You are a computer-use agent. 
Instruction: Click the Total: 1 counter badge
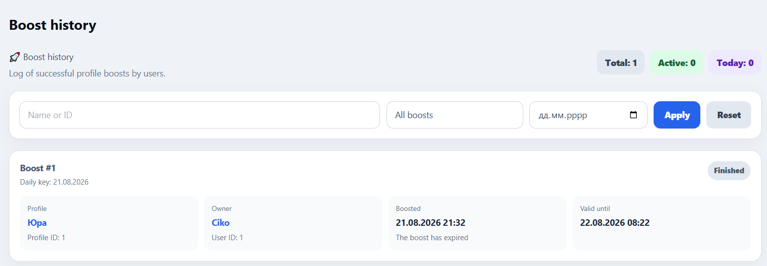click(621, 63)
